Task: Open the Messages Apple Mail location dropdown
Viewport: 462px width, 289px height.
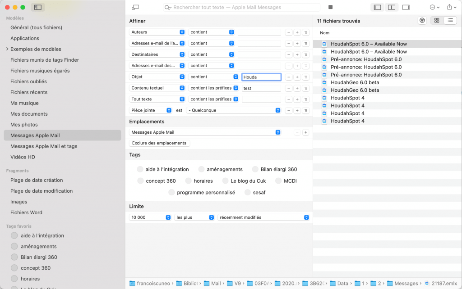Action: 205,132
